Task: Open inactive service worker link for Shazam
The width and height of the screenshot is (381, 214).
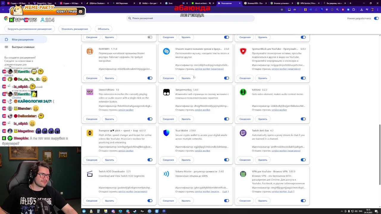Action: point(209,69)
